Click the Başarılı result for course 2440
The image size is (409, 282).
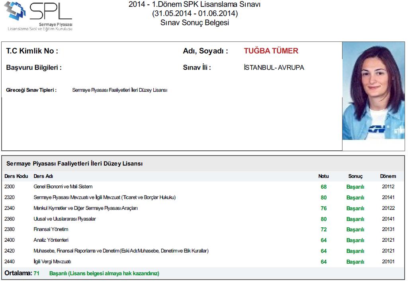[x=355, y=262]
